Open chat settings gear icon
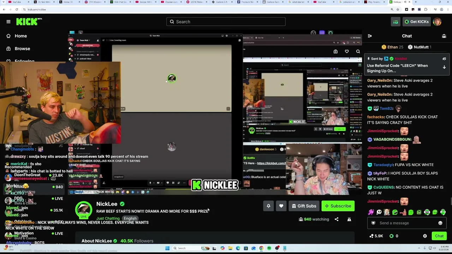The height and width of the screenshot is (254, 452). [425, 236]
